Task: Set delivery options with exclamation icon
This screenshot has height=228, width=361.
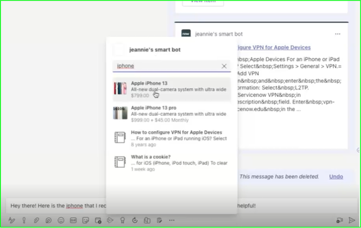Action: click(24, 220)
